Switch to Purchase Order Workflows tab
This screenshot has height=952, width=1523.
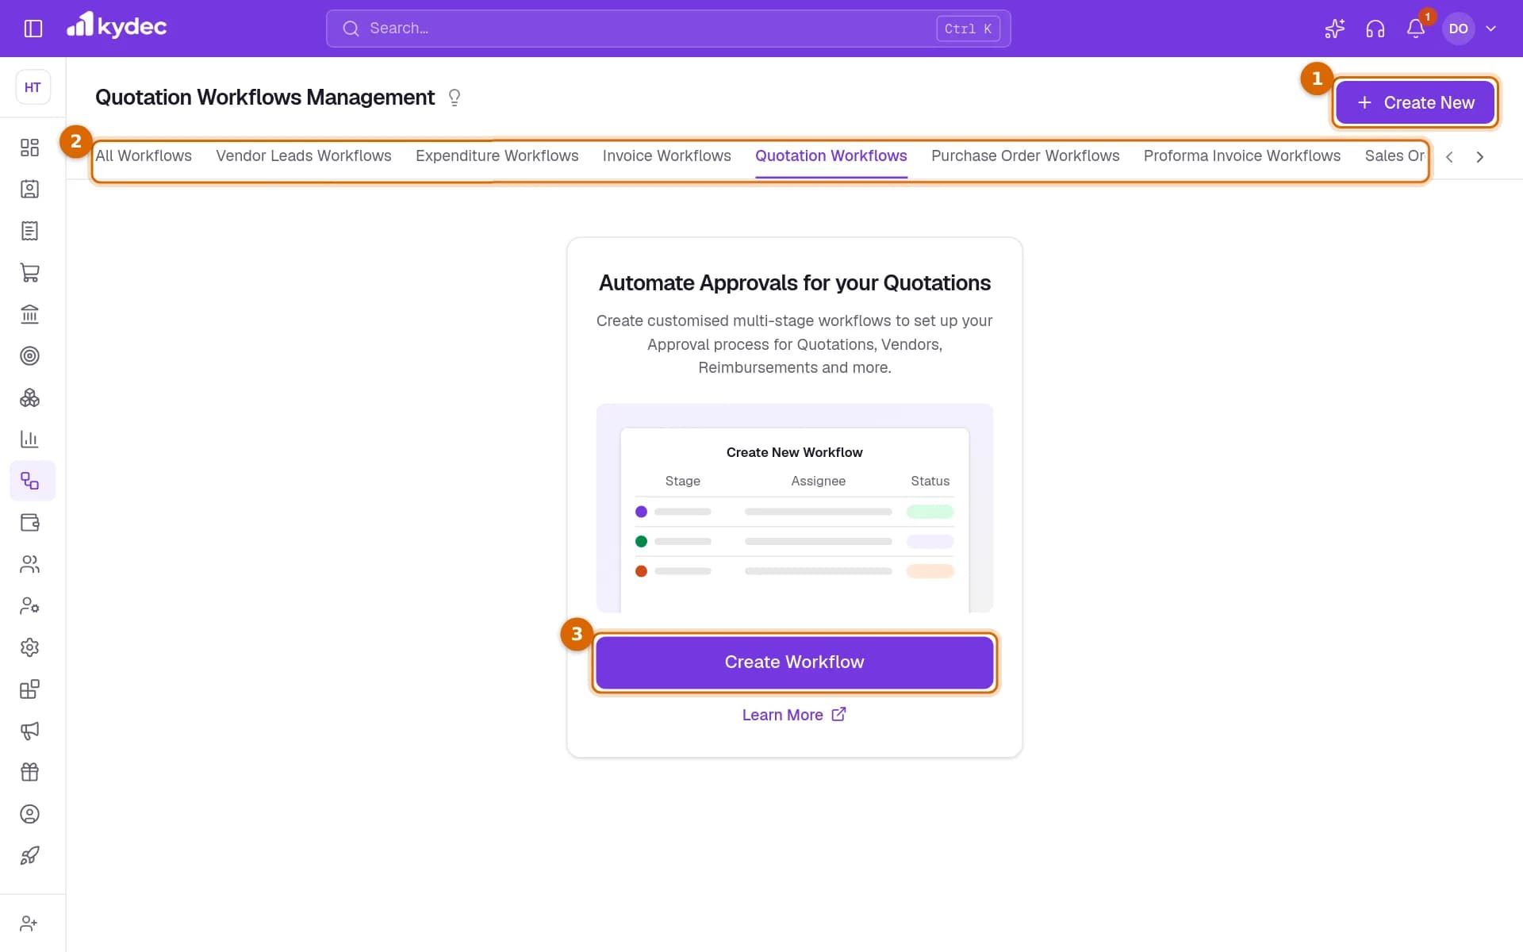pyautogui.click(x=1026, y=156)
